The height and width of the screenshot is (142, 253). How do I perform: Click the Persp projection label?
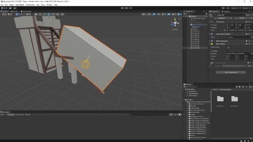point(175,30)
